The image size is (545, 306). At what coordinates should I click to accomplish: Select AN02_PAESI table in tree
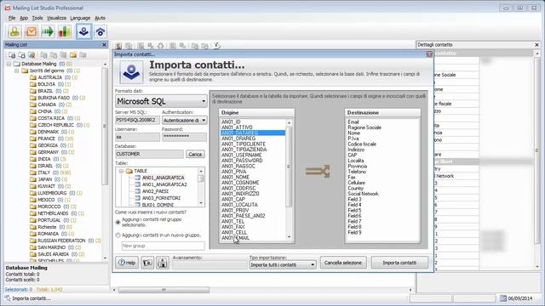[155, 191]
